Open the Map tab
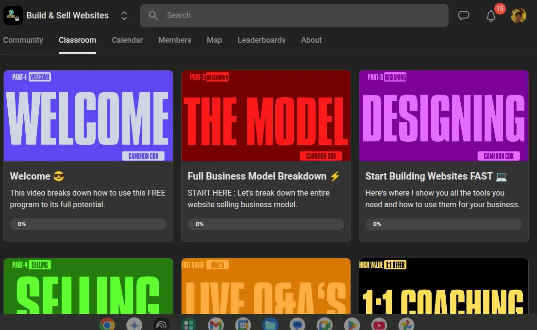The image size is (537, 330). tap(215, 40)
